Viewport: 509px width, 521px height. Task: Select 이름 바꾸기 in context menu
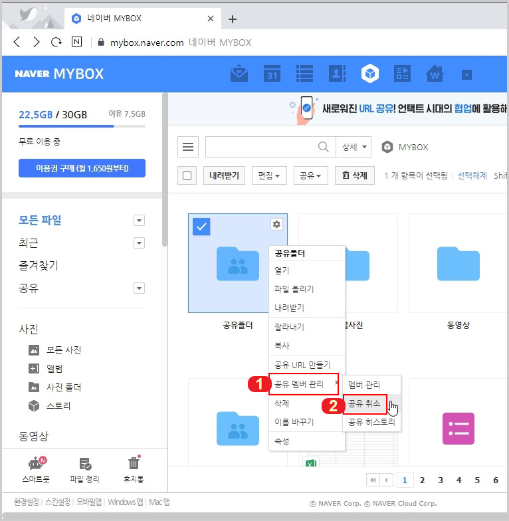coord(307,422)
